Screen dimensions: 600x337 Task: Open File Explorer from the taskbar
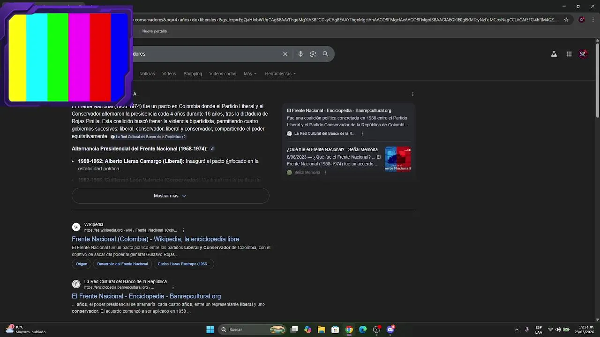coord(322,330)
